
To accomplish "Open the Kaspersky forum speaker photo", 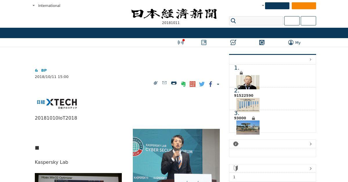I will tap(176, 155).
